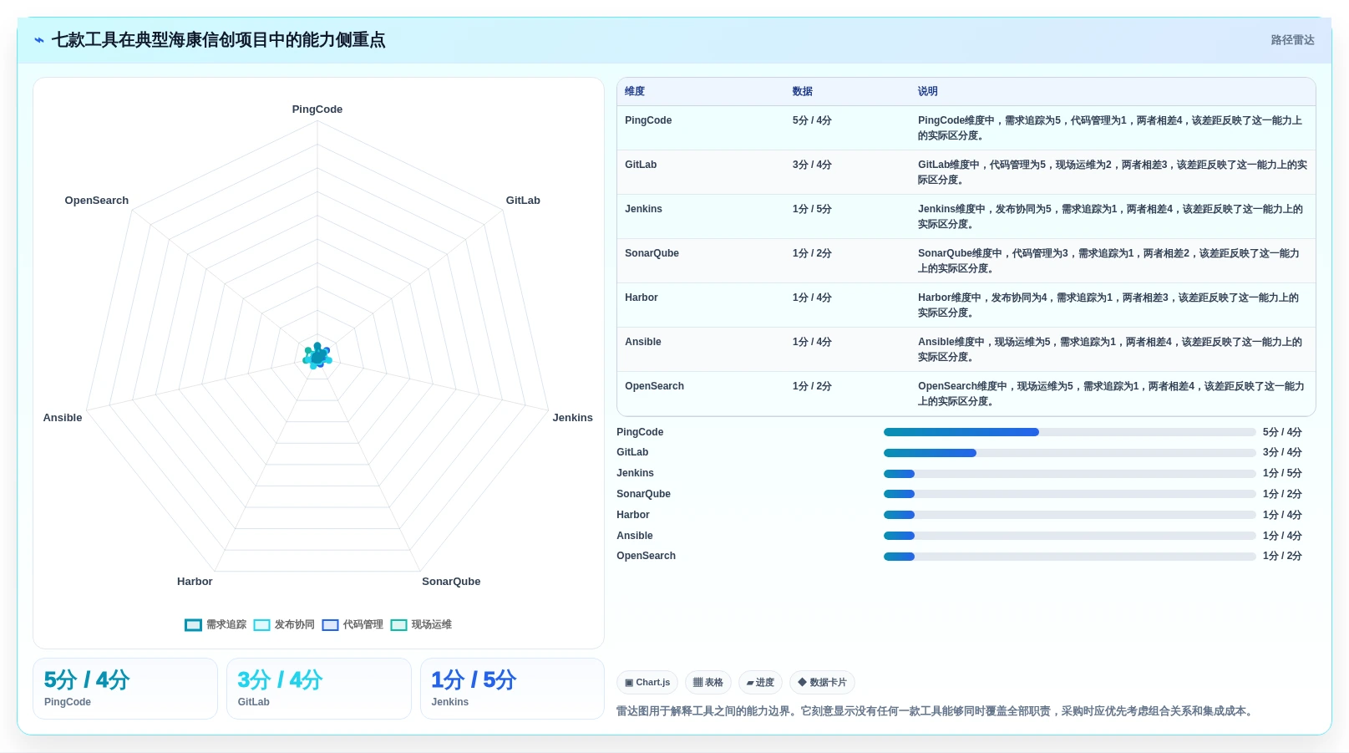Click the 说明 column header

point(928,91)
